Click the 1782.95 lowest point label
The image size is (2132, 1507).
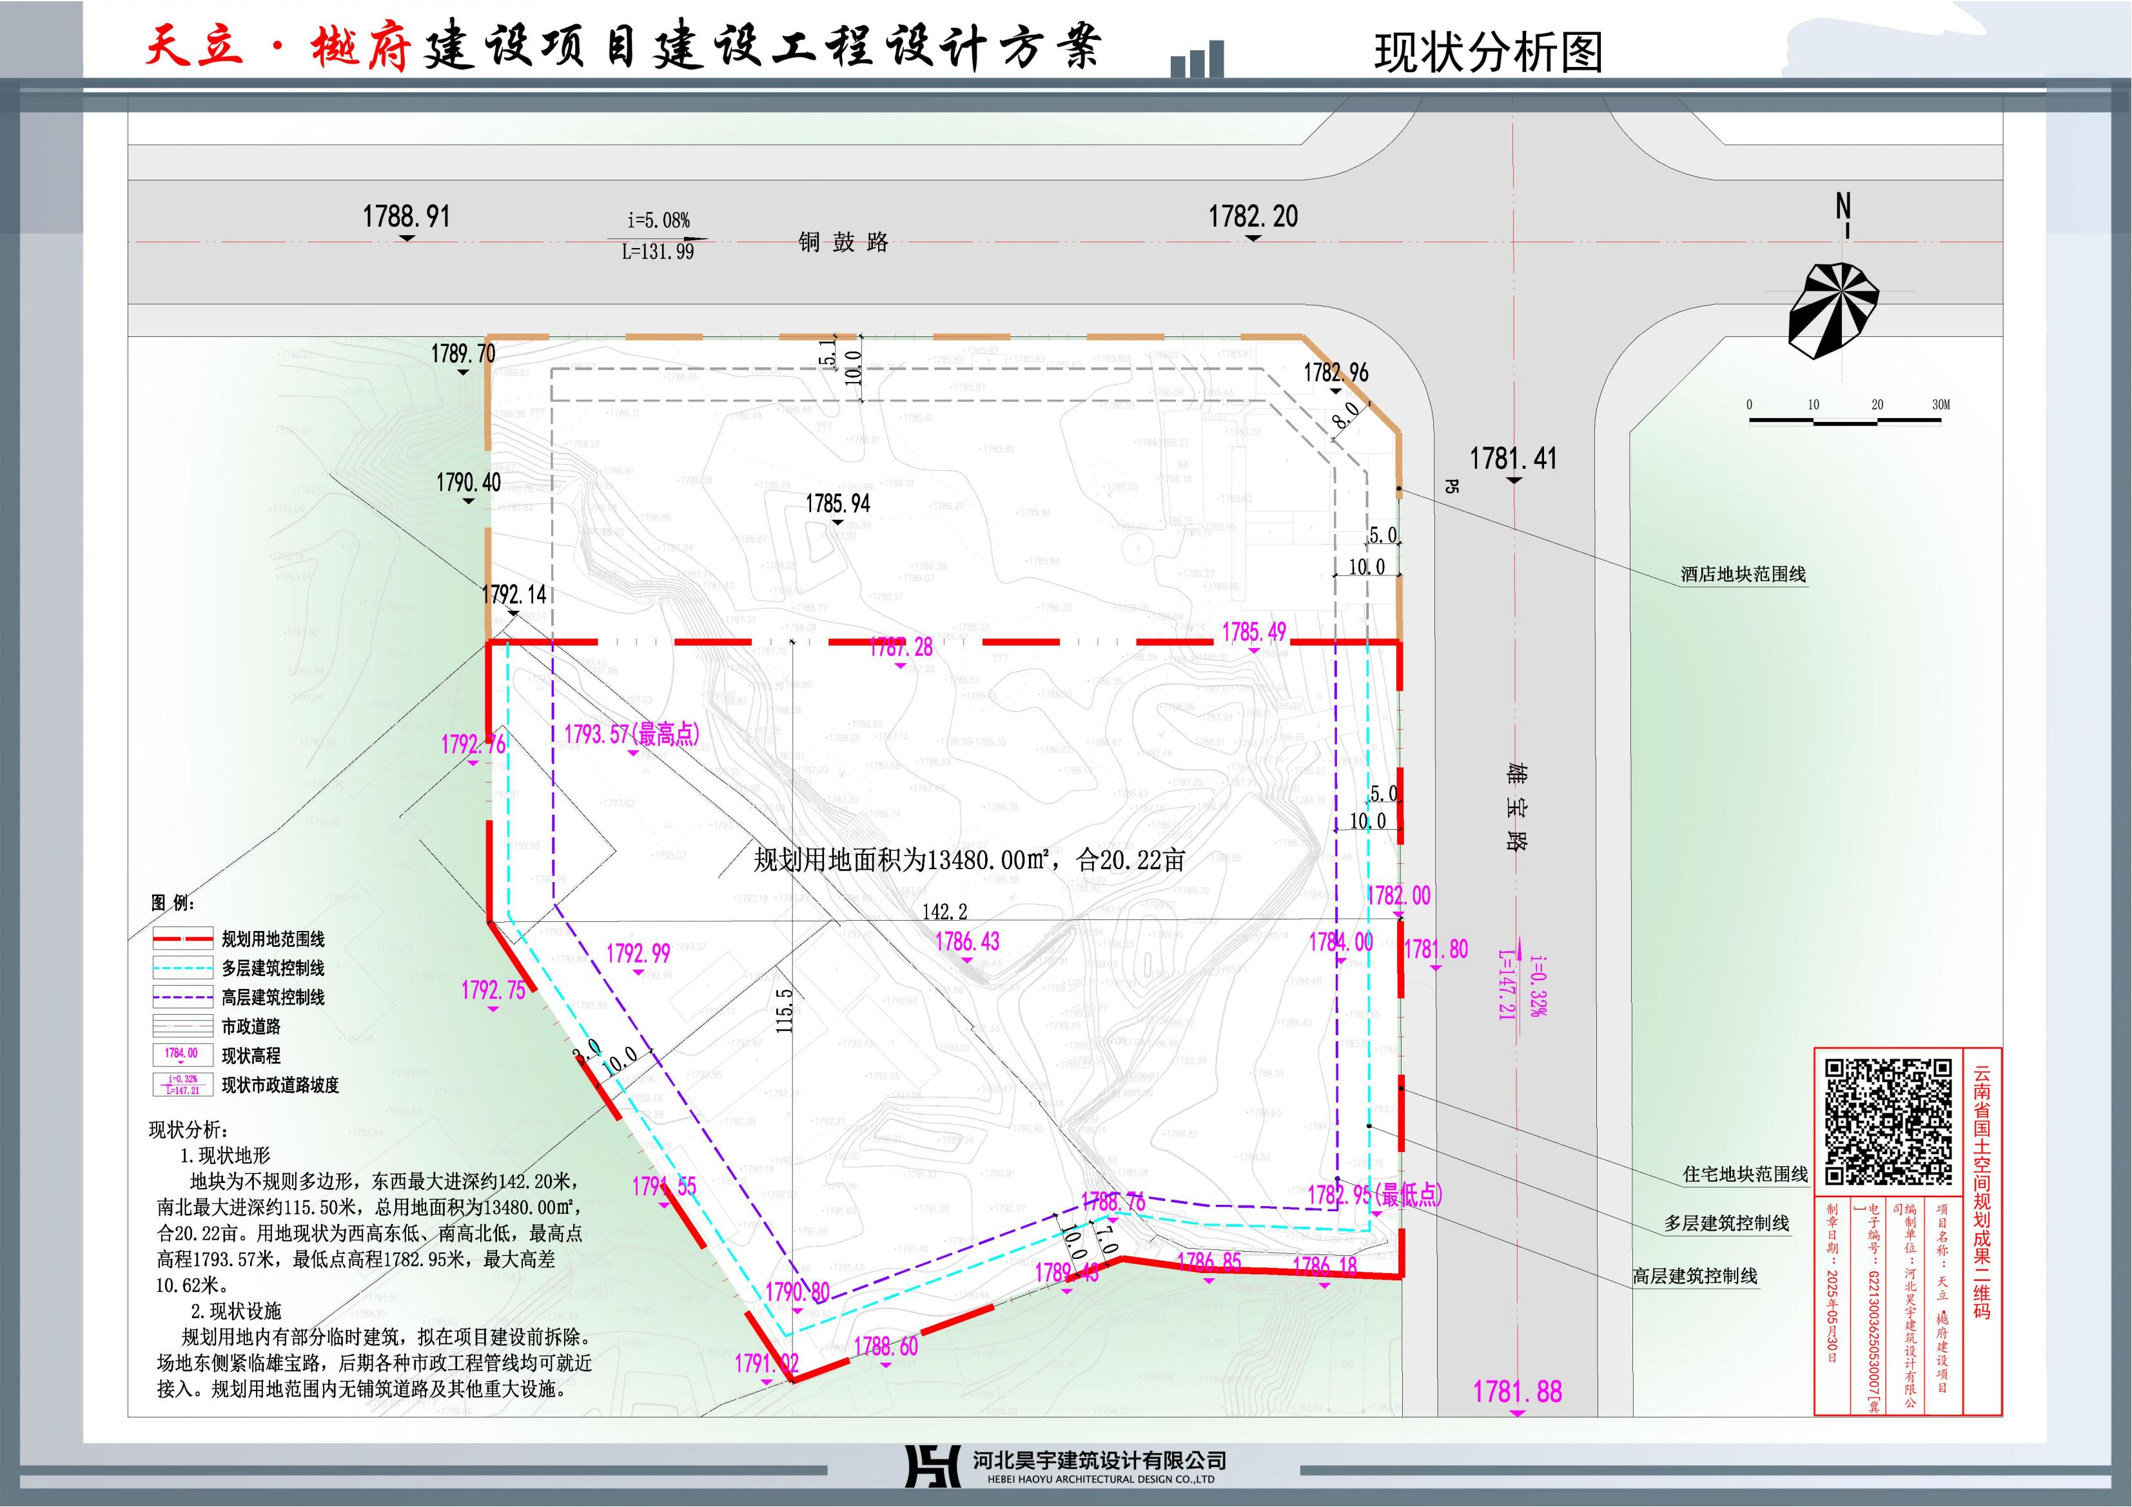[x=1374, y=1195]
